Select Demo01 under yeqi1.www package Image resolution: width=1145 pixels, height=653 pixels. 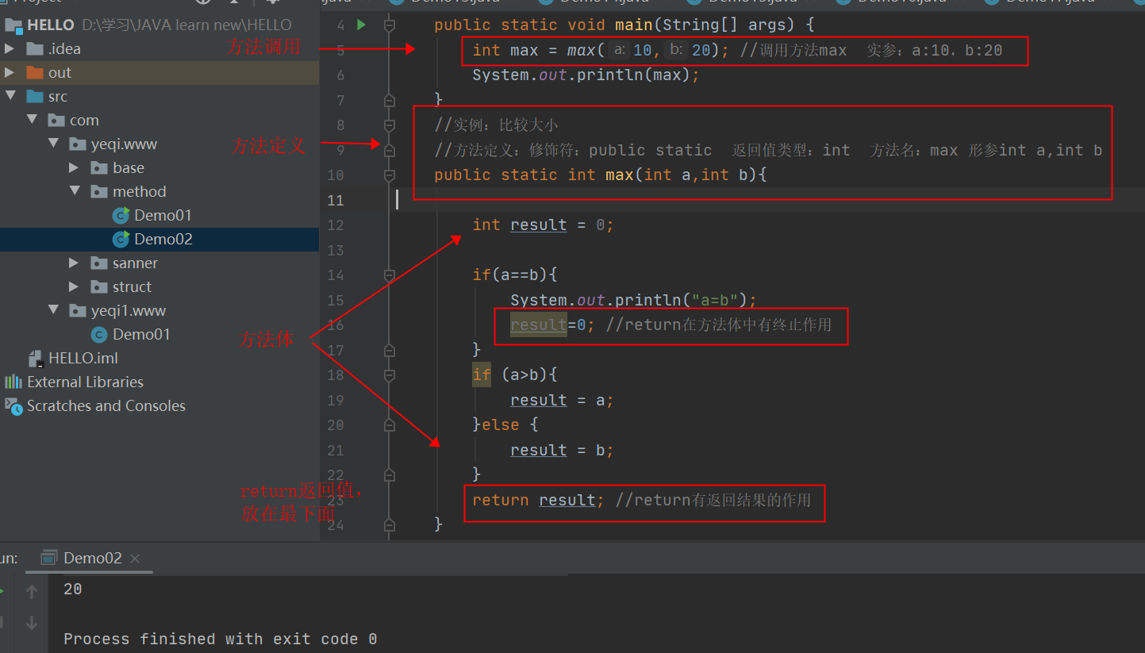pyautogui.click(x=159, y=334)
